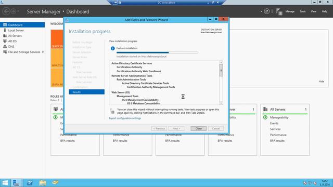Click Role Administration Tools entry
The height and width of the screenshot is (187, 333).
point(131,79)
